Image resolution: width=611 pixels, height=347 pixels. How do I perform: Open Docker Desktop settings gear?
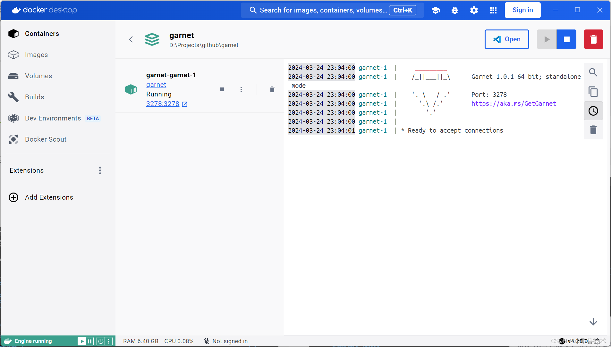(x=474, y=10)
